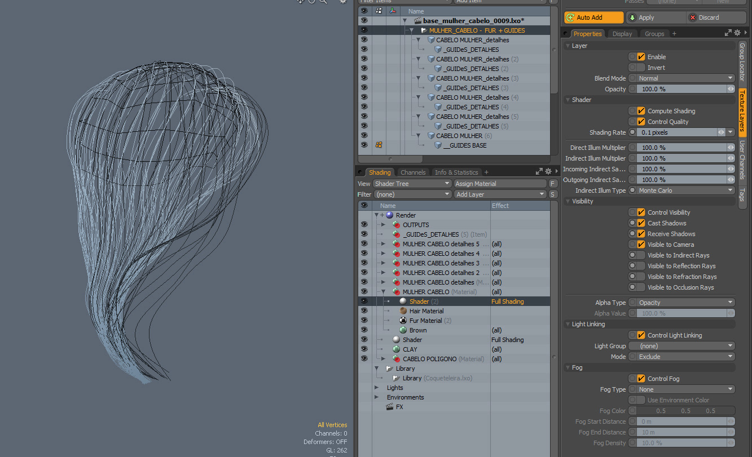The image size is (752, 457).
Task: Check the Invert checkbox
Action: pos(641,68)
